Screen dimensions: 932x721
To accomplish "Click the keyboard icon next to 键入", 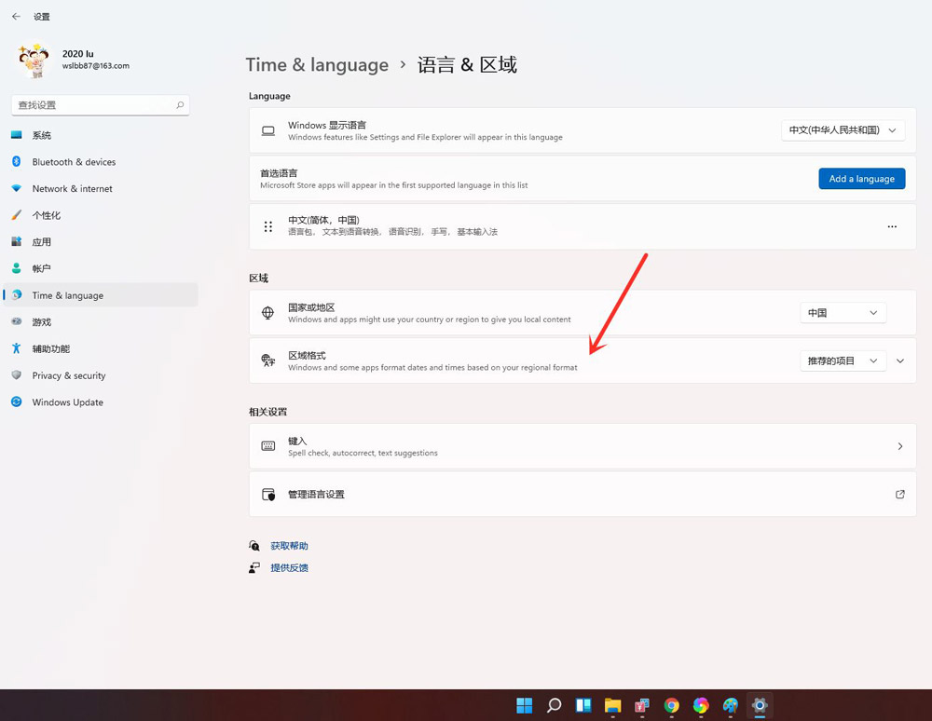I will click(x=269, y=446).
